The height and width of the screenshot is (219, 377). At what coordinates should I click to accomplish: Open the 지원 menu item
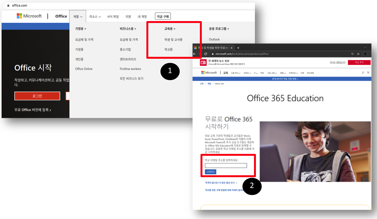(128, 17)
